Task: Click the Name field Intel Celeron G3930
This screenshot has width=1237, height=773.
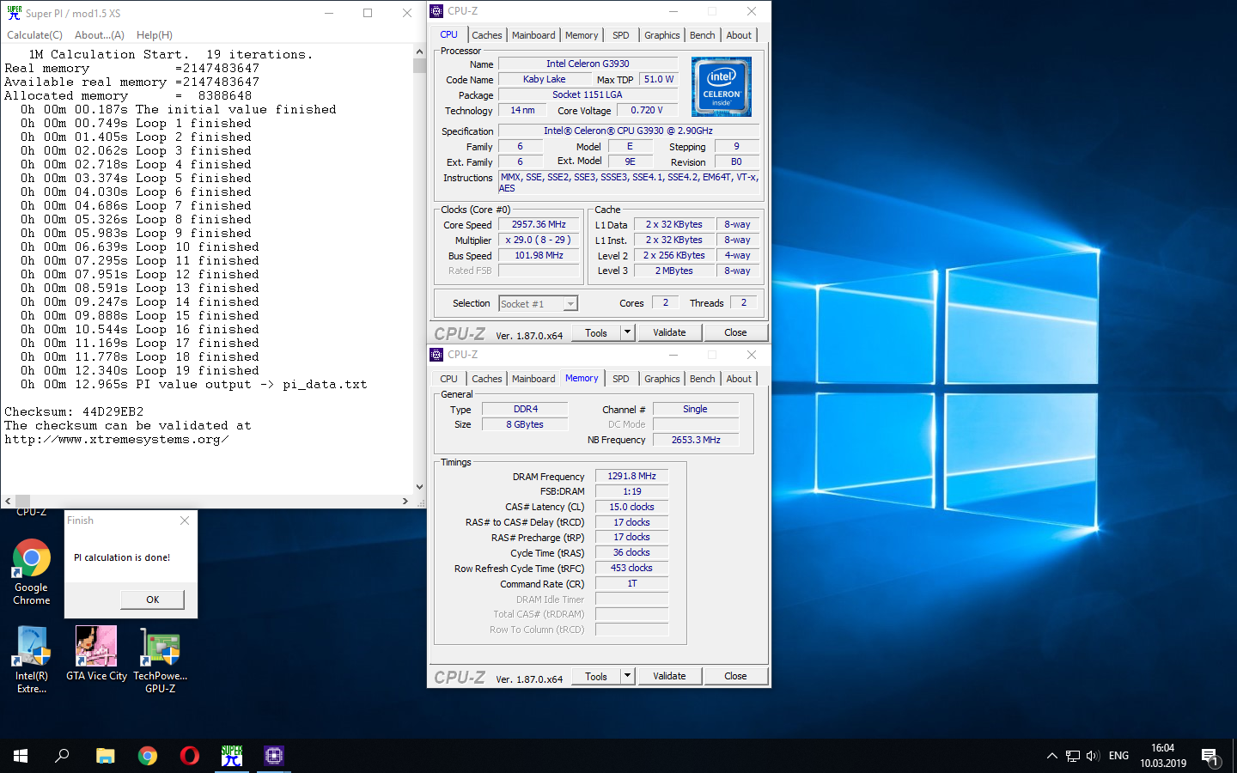Action: [x=588, y=64]
